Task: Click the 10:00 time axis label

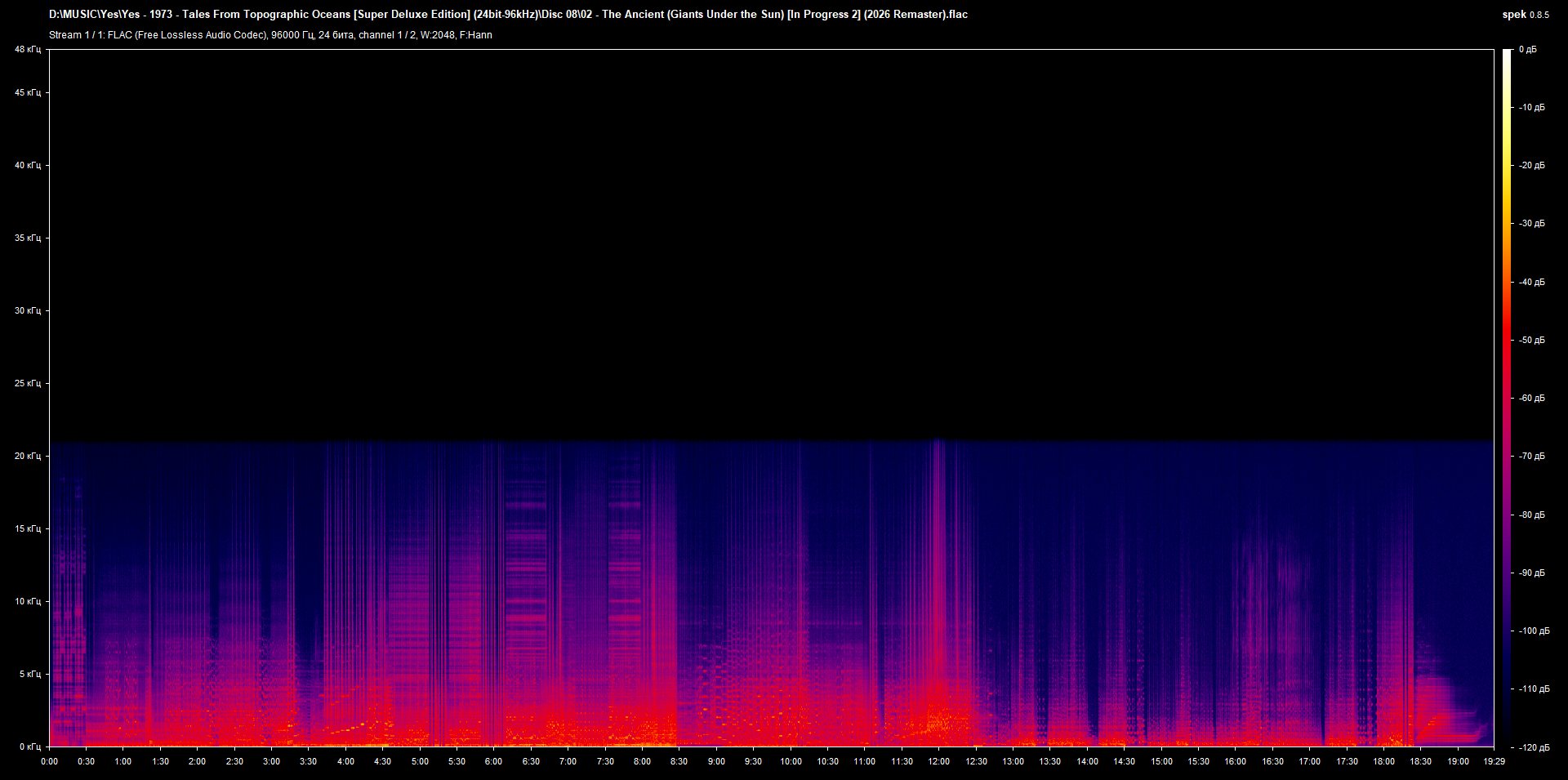Action: click(791, 761)
